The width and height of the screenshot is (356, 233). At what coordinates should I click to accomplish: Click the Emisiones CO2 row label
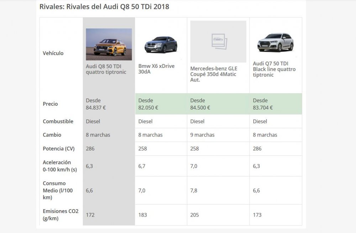click(61, 215)
